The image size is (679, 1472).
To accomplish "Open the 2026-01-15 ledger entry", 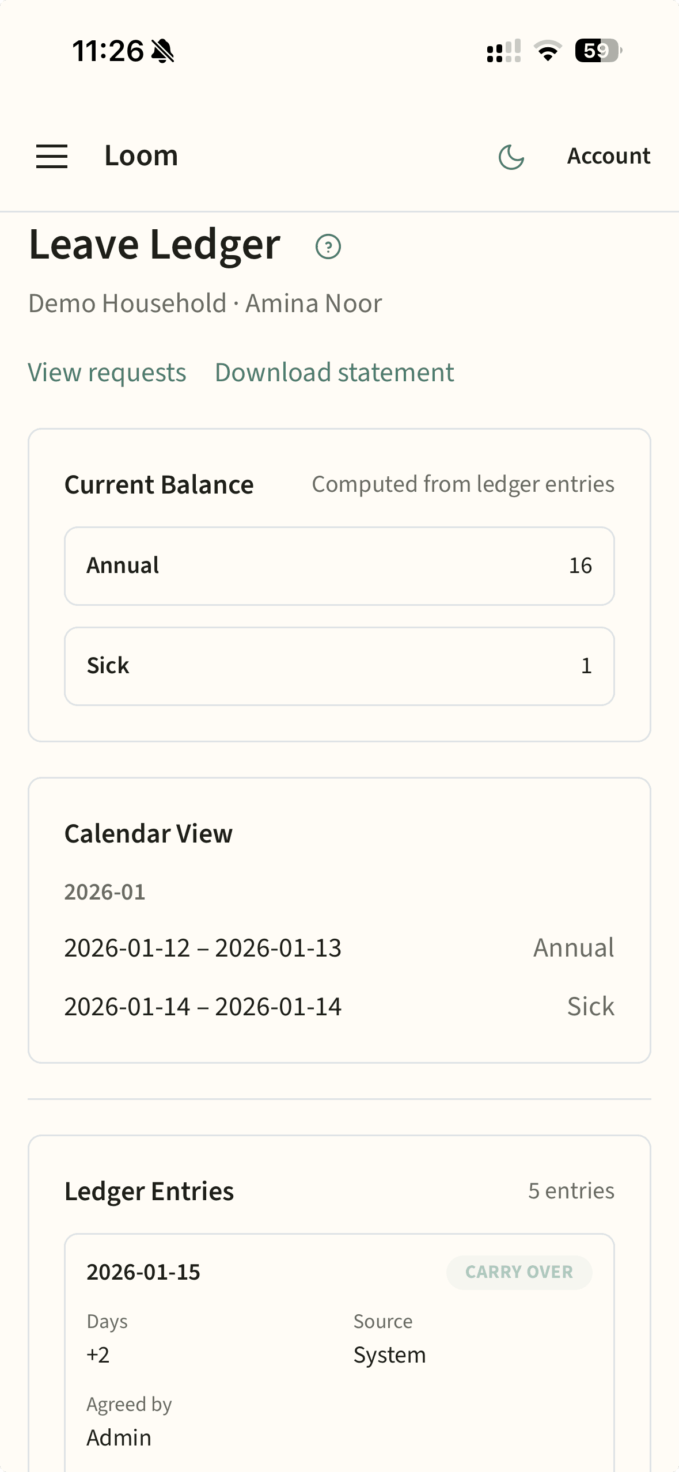I will tap(143, 1272).
